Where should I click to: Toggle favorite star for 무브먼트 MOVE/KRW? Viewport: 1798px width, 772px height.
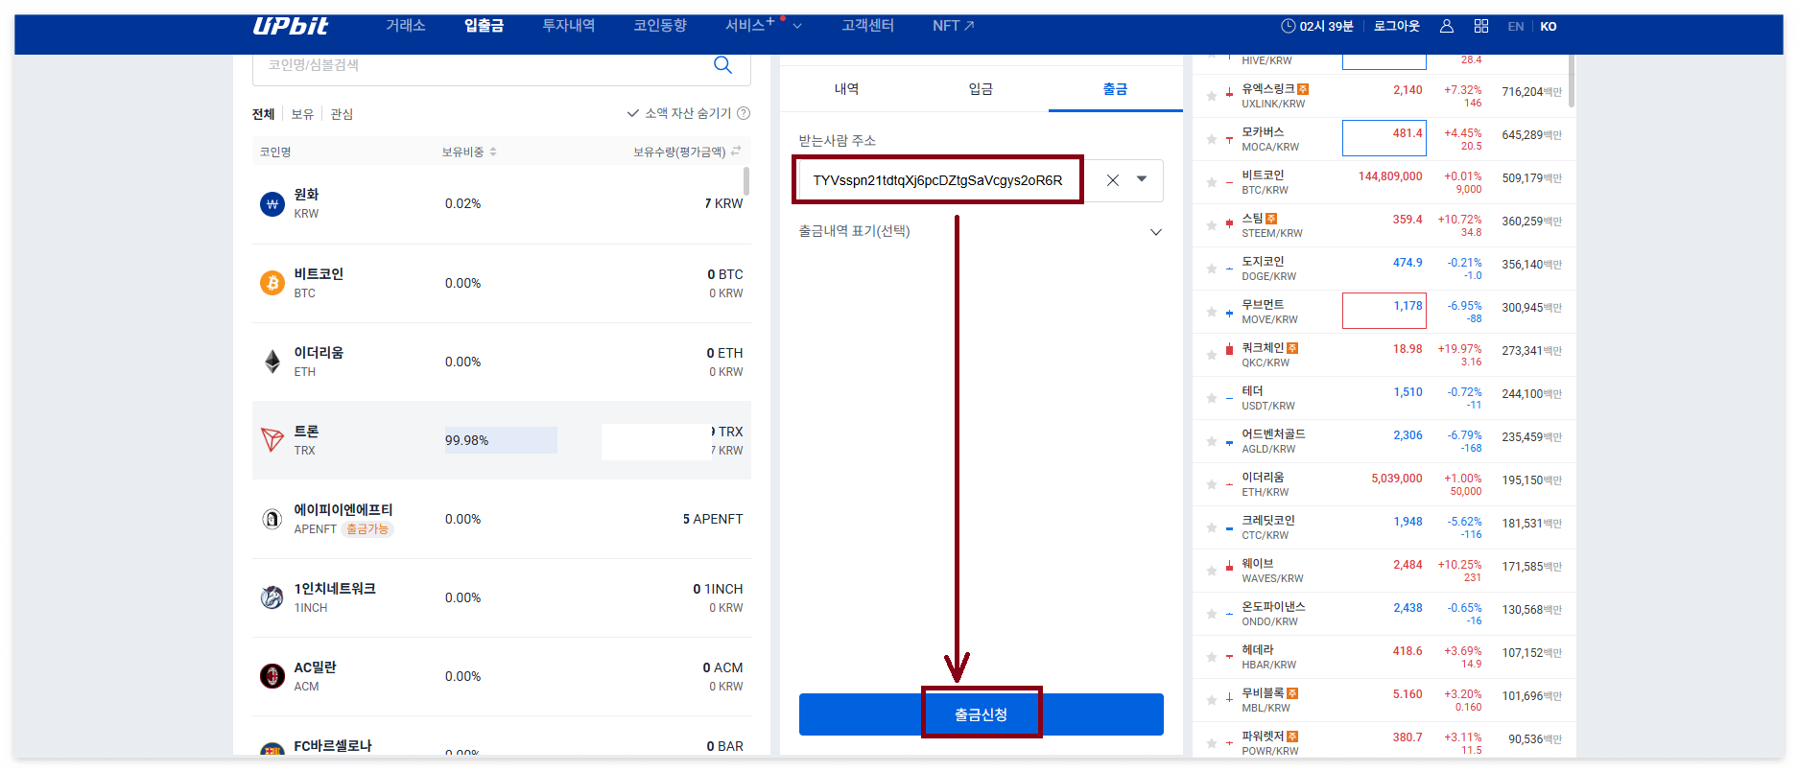(x=1211, y=312)
